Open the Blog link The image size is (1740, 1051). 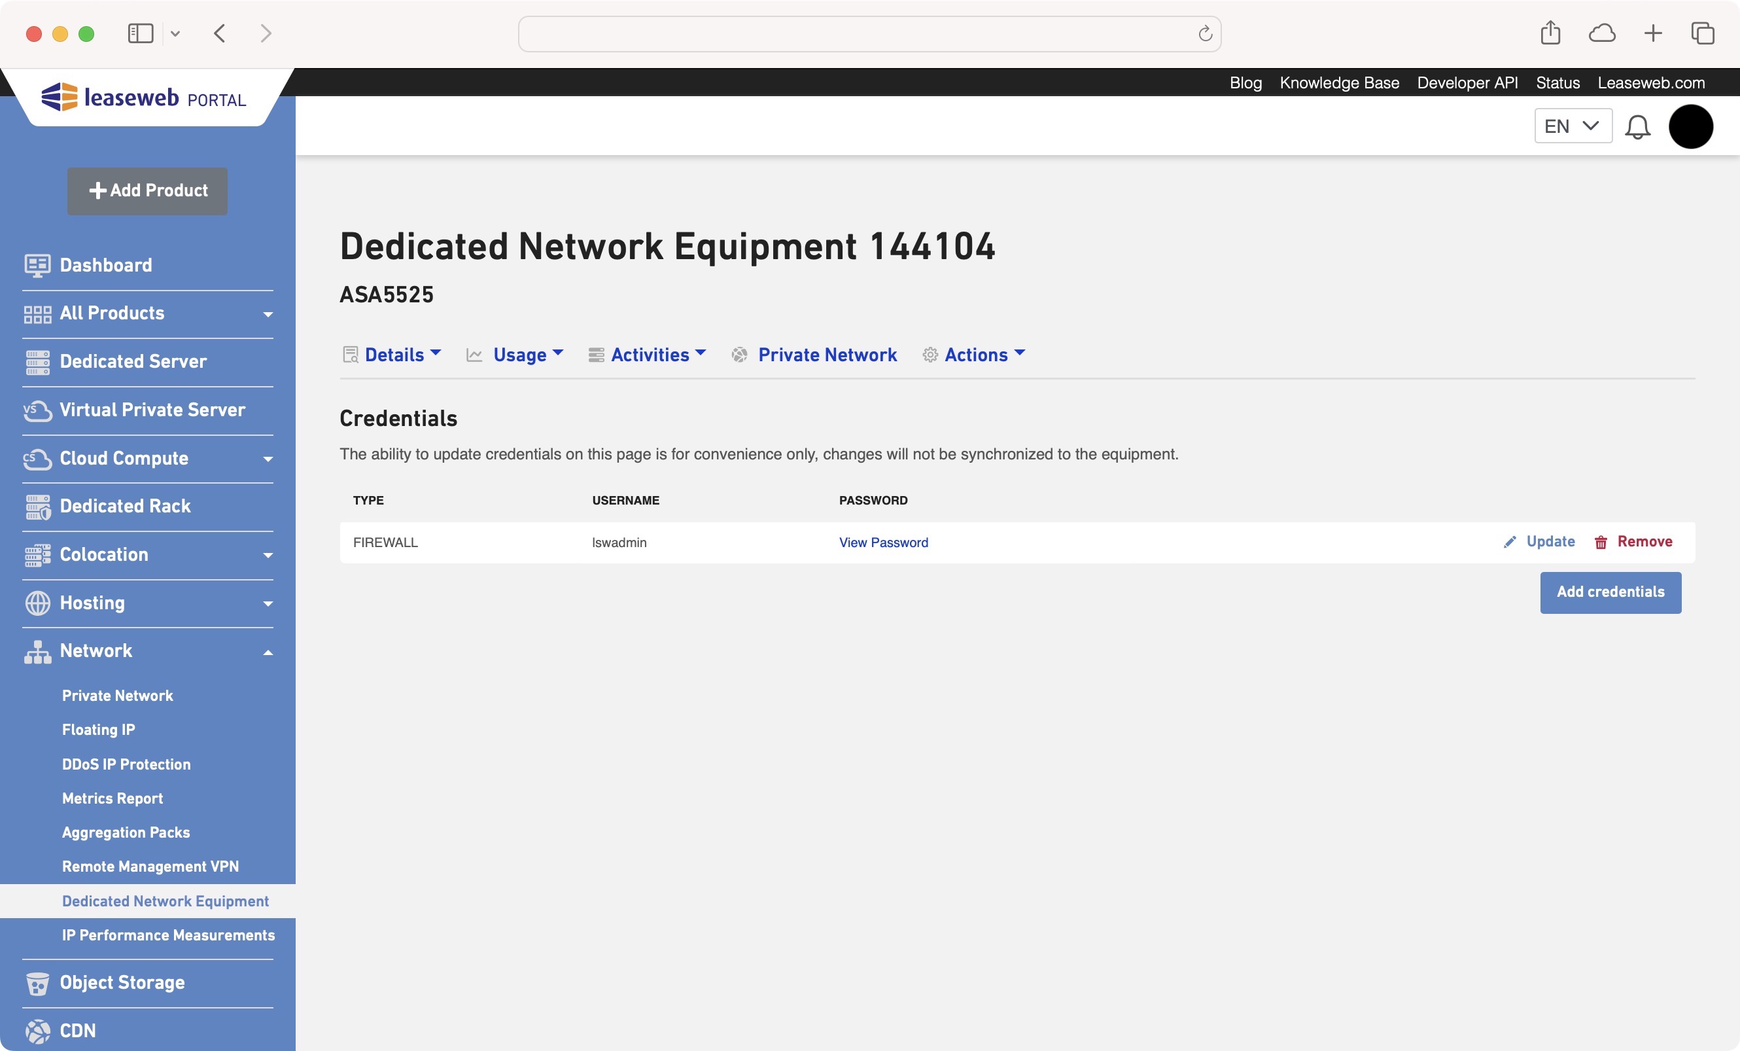coord(1245,82)
